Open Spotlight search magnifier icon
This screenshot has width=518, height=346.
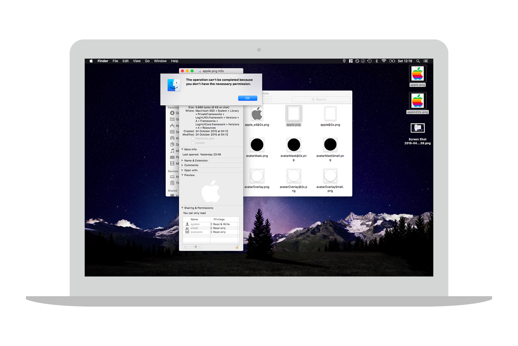click(x=418, y=61)
